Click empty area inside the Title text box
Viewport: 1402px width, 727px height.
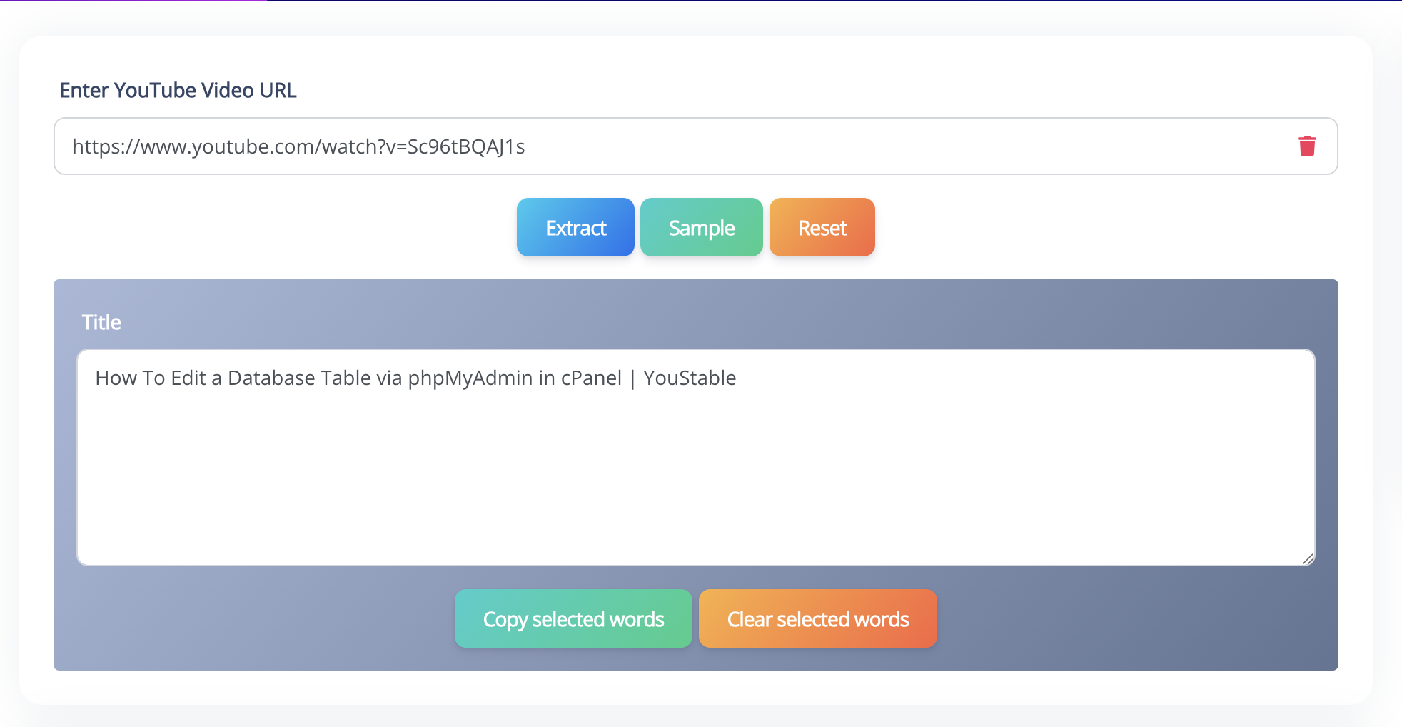click(695, 486)
